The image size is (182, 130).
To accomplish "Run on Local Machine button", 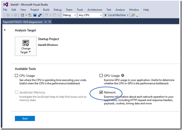I will (115, 15).
